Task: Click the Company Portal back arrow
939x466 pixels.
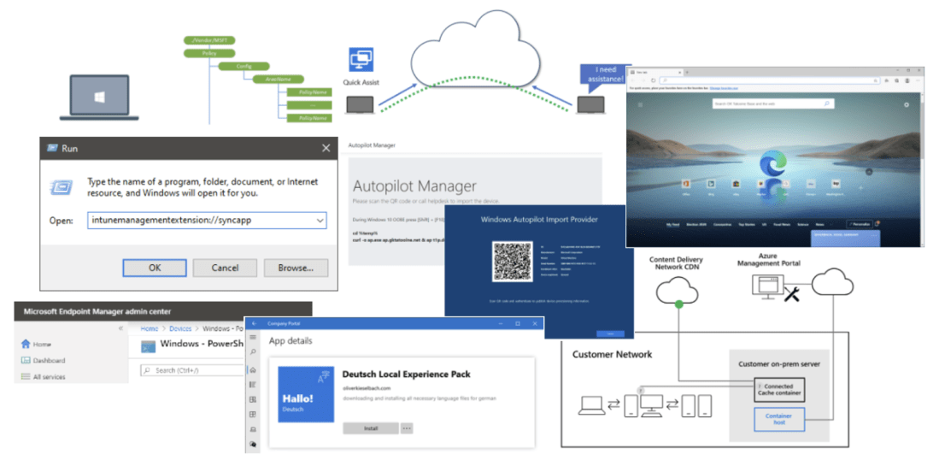Action: tap(253, 324)
